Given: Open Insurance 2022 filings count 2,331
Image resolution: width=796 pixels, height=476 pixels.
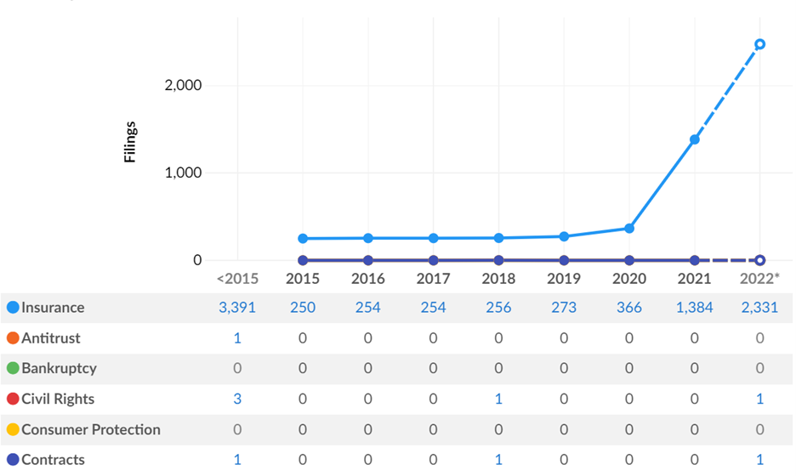Looking at the screenshot, I should [x=759, y=308].
